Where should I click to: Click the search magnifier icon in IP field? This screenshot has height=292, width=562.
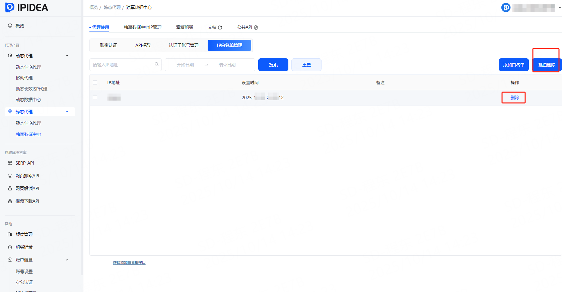[x=156, y=64]
